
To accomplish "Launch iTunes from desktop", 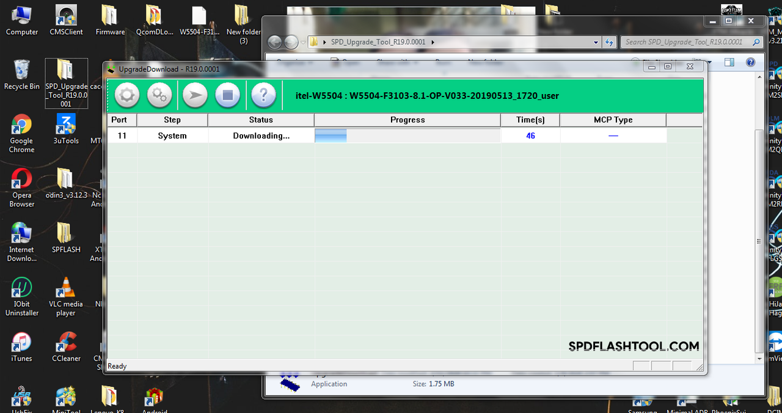I will coord(22,346).
